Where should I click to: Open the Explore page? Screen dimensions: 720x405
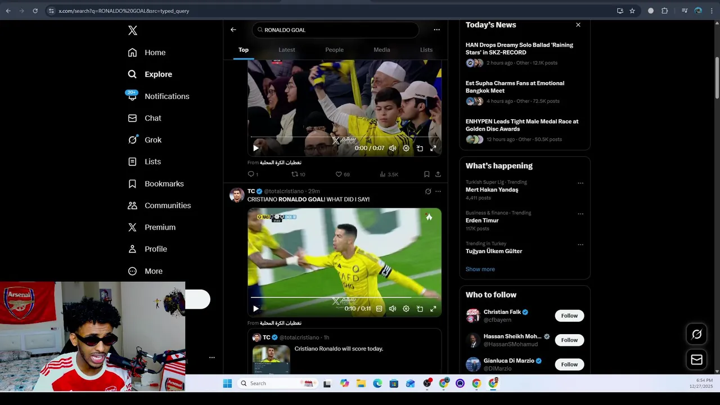(150, 74)
